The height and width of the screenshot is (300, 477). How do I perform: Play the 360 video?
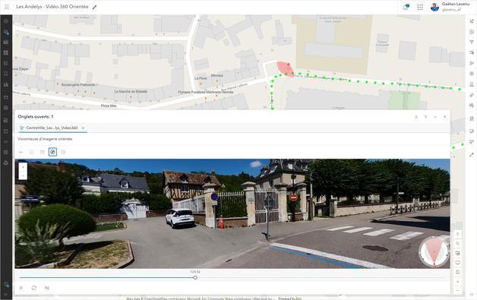pos(21,288)
